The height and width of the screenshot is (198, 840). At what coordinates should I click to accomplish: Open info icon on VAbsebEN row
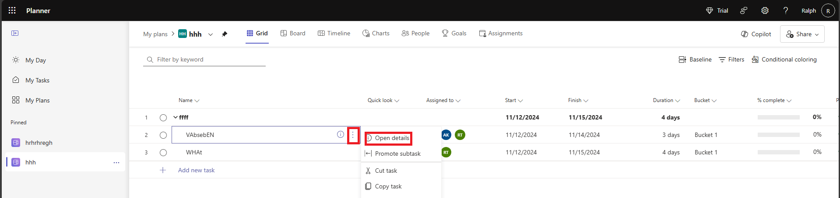point(340,134)
